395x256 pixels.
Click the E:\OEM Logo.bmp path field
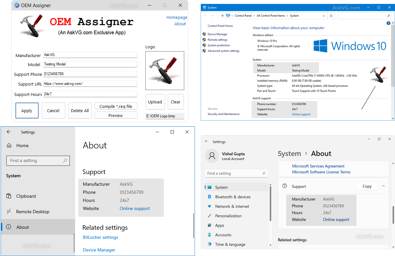click(165, 116)
